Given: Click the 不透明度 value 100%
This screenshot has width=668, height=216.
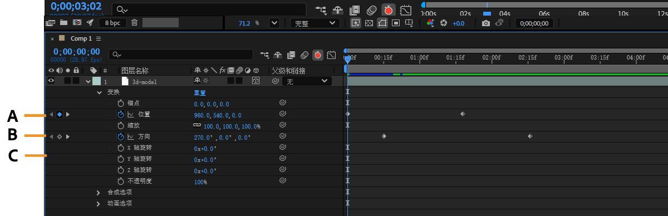Looking at the screenshot, I should click(x=200, y=181).
